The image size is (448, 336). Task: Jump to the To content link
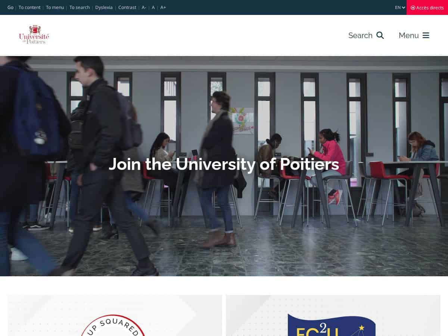(x=29, y=7)
